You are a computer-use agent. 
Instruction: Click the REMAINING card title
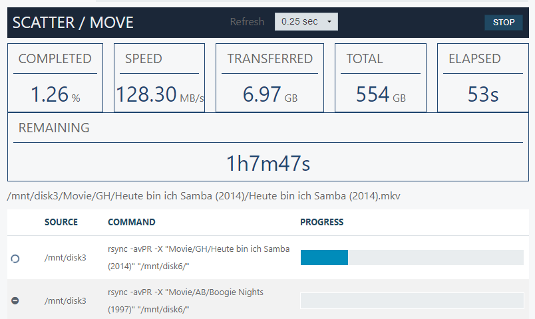pyautogui.click(x=54, y=128)
